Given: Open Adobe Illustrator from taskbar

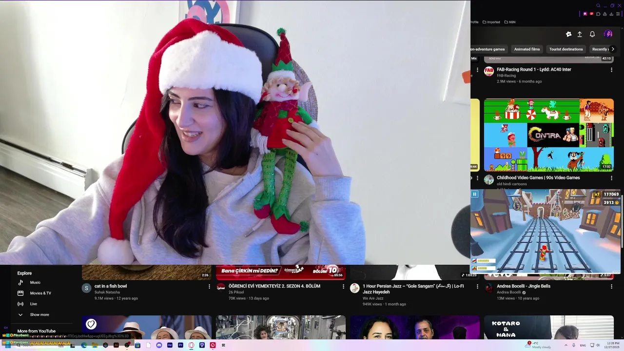Looking at the screenshot, I should pos(116,345).
